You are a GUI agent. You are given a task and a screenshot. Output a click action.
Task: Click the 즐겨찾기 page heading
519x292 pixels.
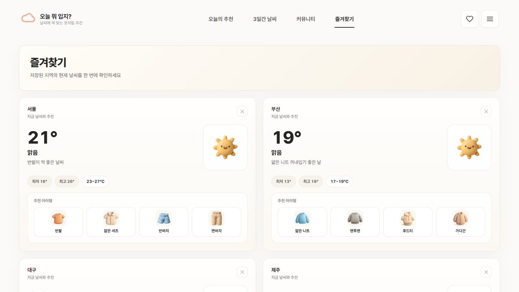pos(48,62)
